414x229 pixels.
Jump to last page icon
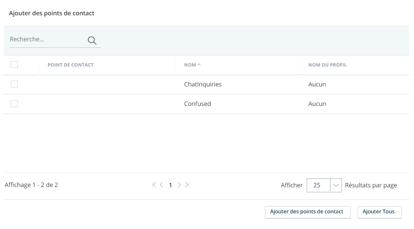pyautogui.click(x=187, y=185)
